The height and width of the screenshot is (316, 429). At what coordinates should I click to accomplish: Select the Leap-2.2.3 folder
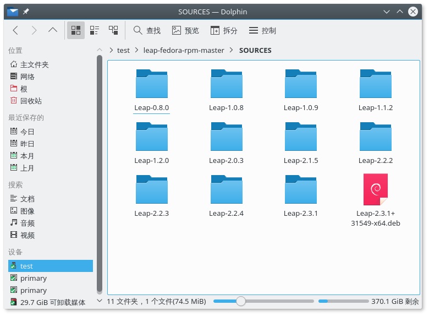152,196
